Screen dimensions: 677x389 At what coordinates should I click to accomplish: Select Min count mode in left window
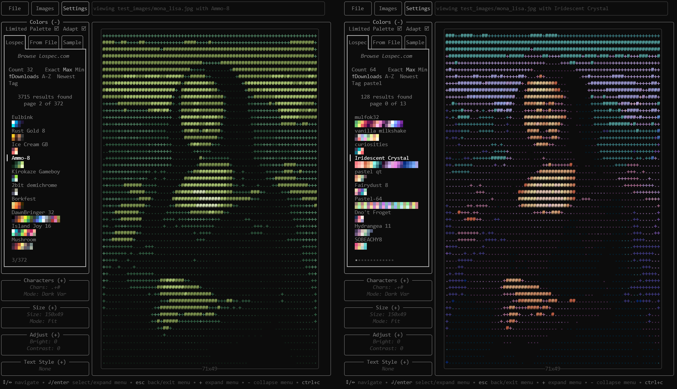pos(80,69)
